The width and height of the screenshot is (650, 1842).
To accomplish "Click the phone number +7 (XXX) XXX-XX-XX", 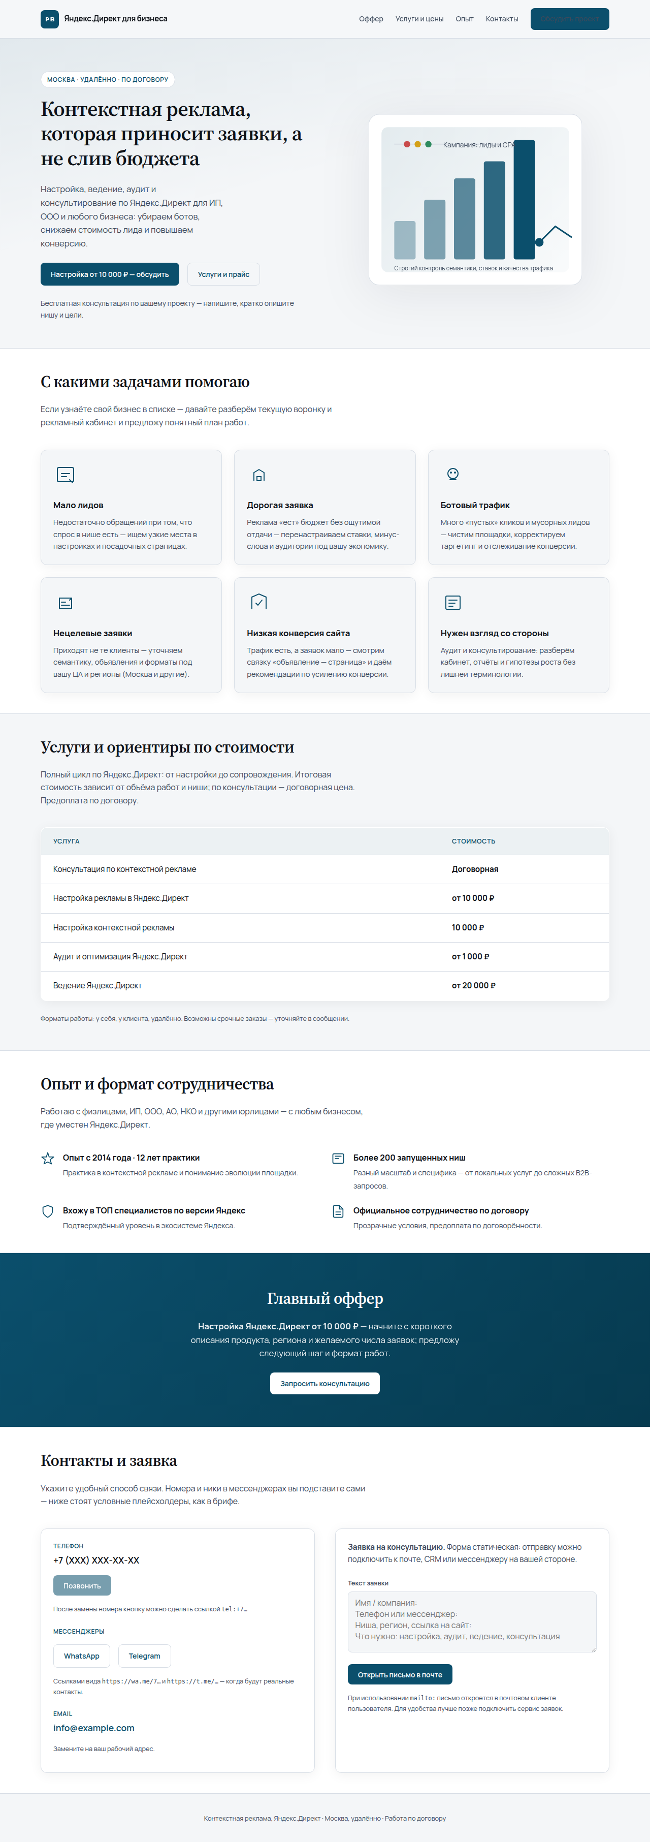I will (x=96, y=1560).
